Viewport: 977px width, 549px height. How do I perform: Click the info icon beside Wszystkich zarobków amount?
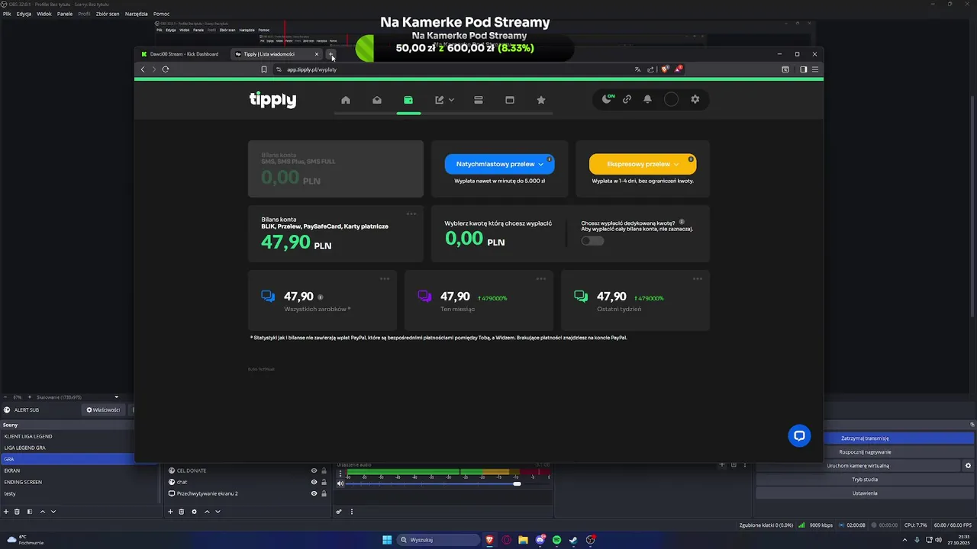pyautogui.click(x=320, y=297)
